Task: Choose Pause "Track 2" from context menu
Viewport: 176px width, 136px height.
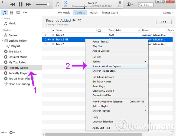Action: coord(116,42)
